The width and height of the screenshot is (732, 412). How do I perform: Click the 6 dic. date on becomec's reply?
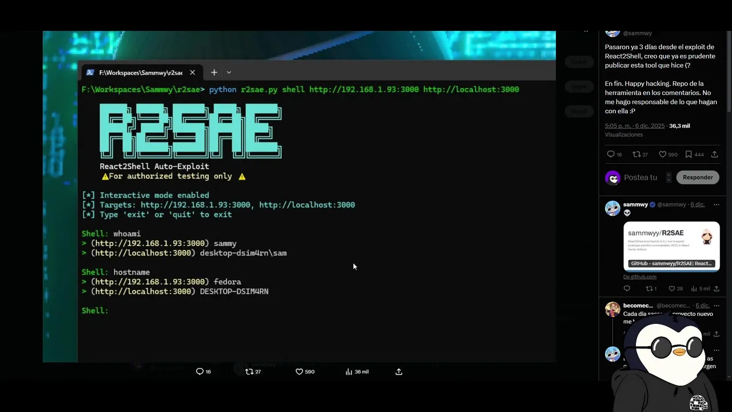coord(702,306)
